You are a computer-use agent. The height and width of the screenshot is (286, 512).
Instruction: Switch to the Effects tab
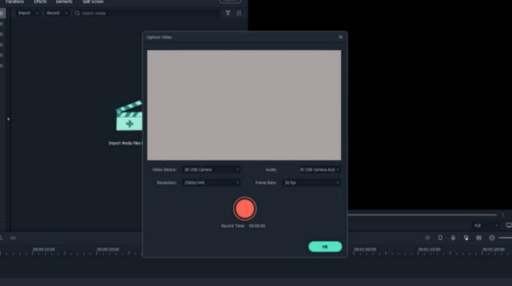point(40,2)
